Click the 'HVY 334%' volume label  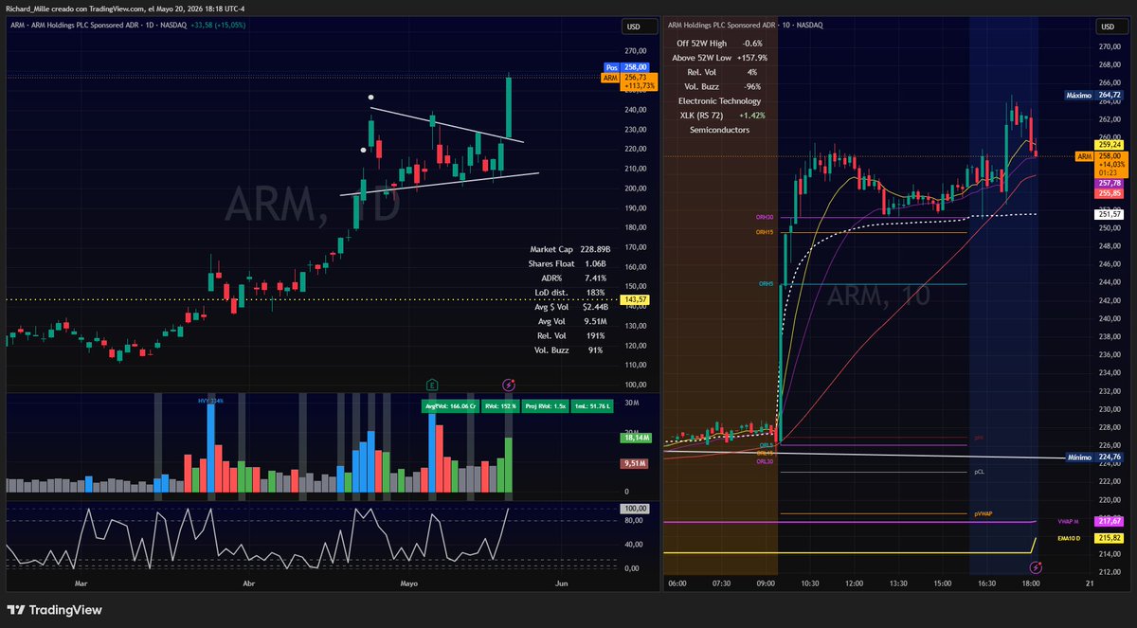[210, 401]
